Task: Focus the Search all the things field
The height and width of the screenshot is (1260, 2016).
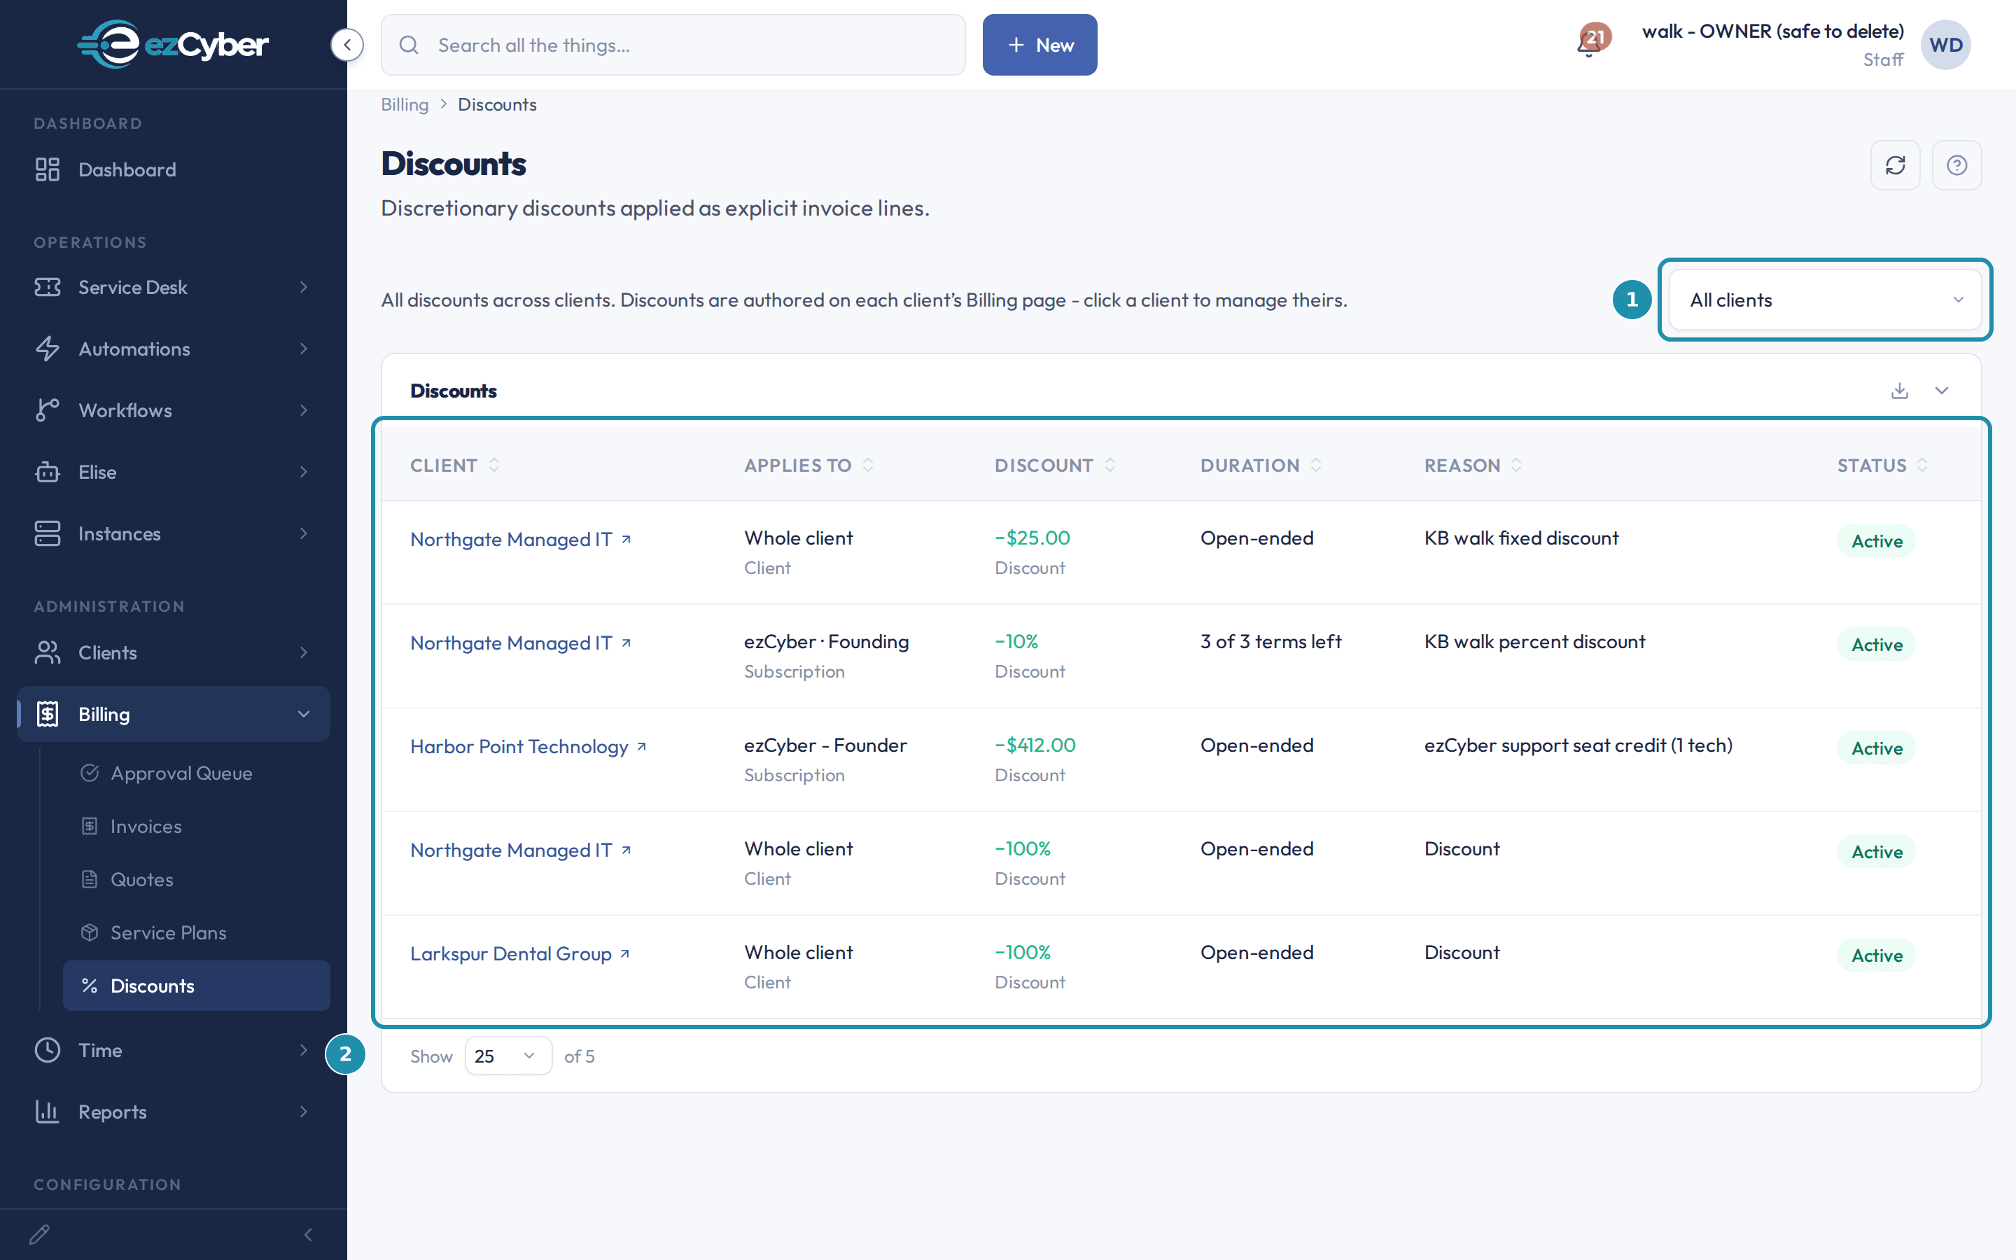Action: 673,45
